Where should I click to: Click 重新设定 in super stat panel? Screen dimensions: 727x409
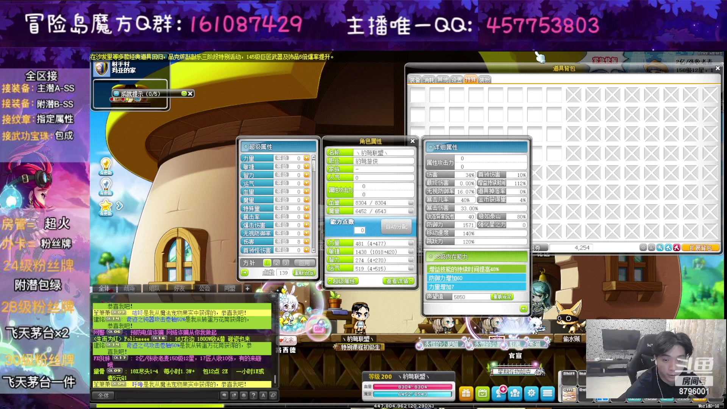pyautogui.click(x=304, y=273)
